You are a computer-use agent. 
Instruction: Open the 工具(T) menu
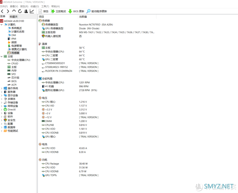[45, 6]
